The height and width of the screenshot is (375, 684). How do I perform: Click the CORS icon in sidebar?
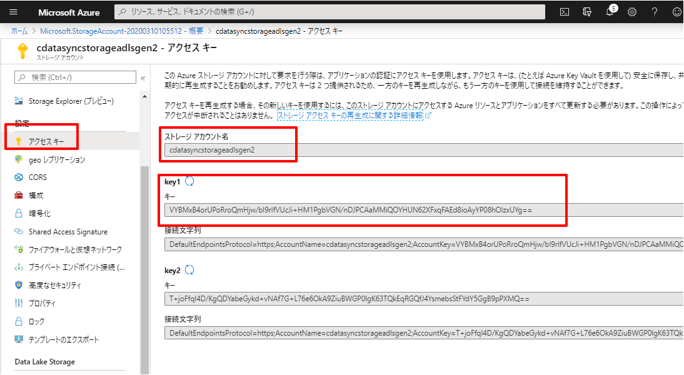[x=19, y=177]
